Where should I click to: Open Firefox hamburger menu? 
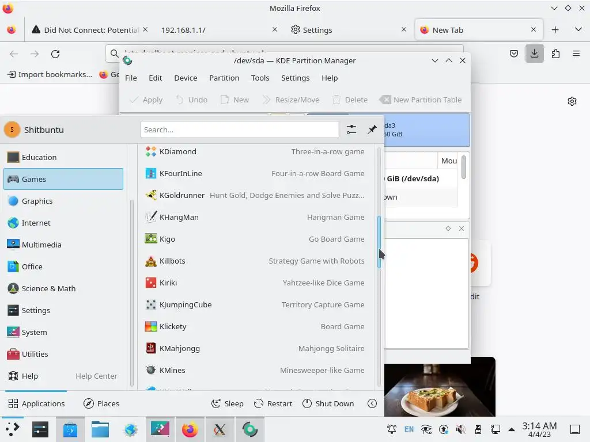(x=576, y=54)
